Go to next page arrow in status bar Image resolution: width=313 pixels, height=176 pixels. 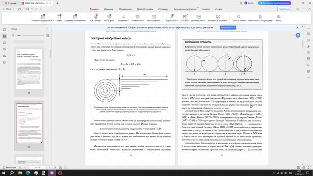pyautogui.click(x=50, y=167)
